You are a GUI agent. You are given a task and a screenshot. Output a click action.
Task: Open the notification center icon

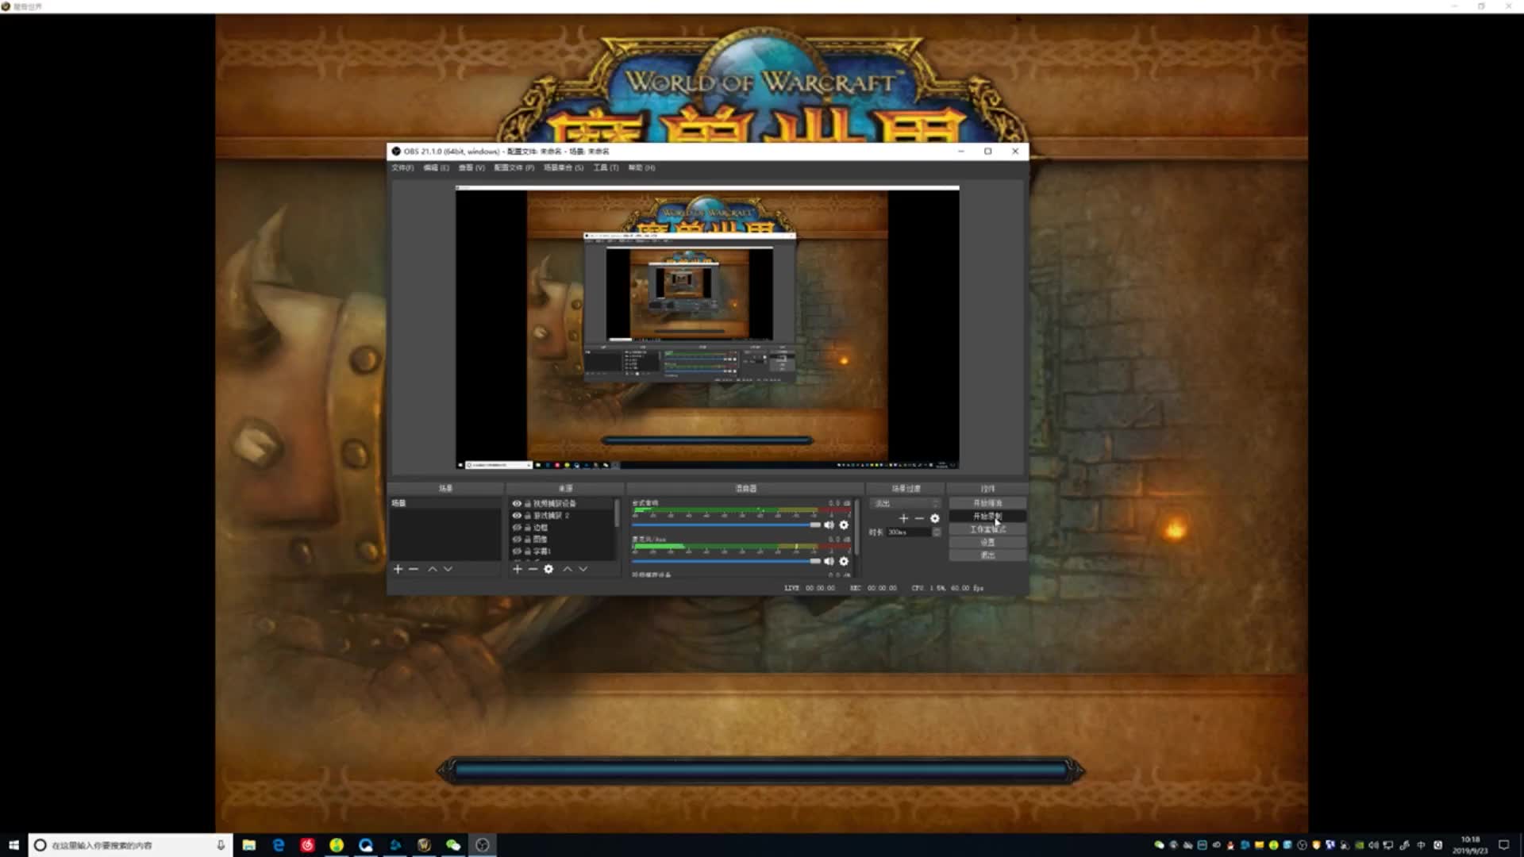(x=1503, y=845)
